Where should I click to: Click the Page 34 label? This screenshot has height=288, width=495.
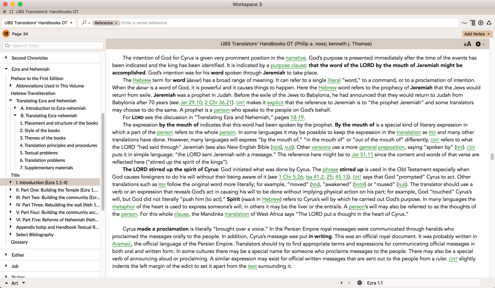pyautogui.click(x=20, y=34)
